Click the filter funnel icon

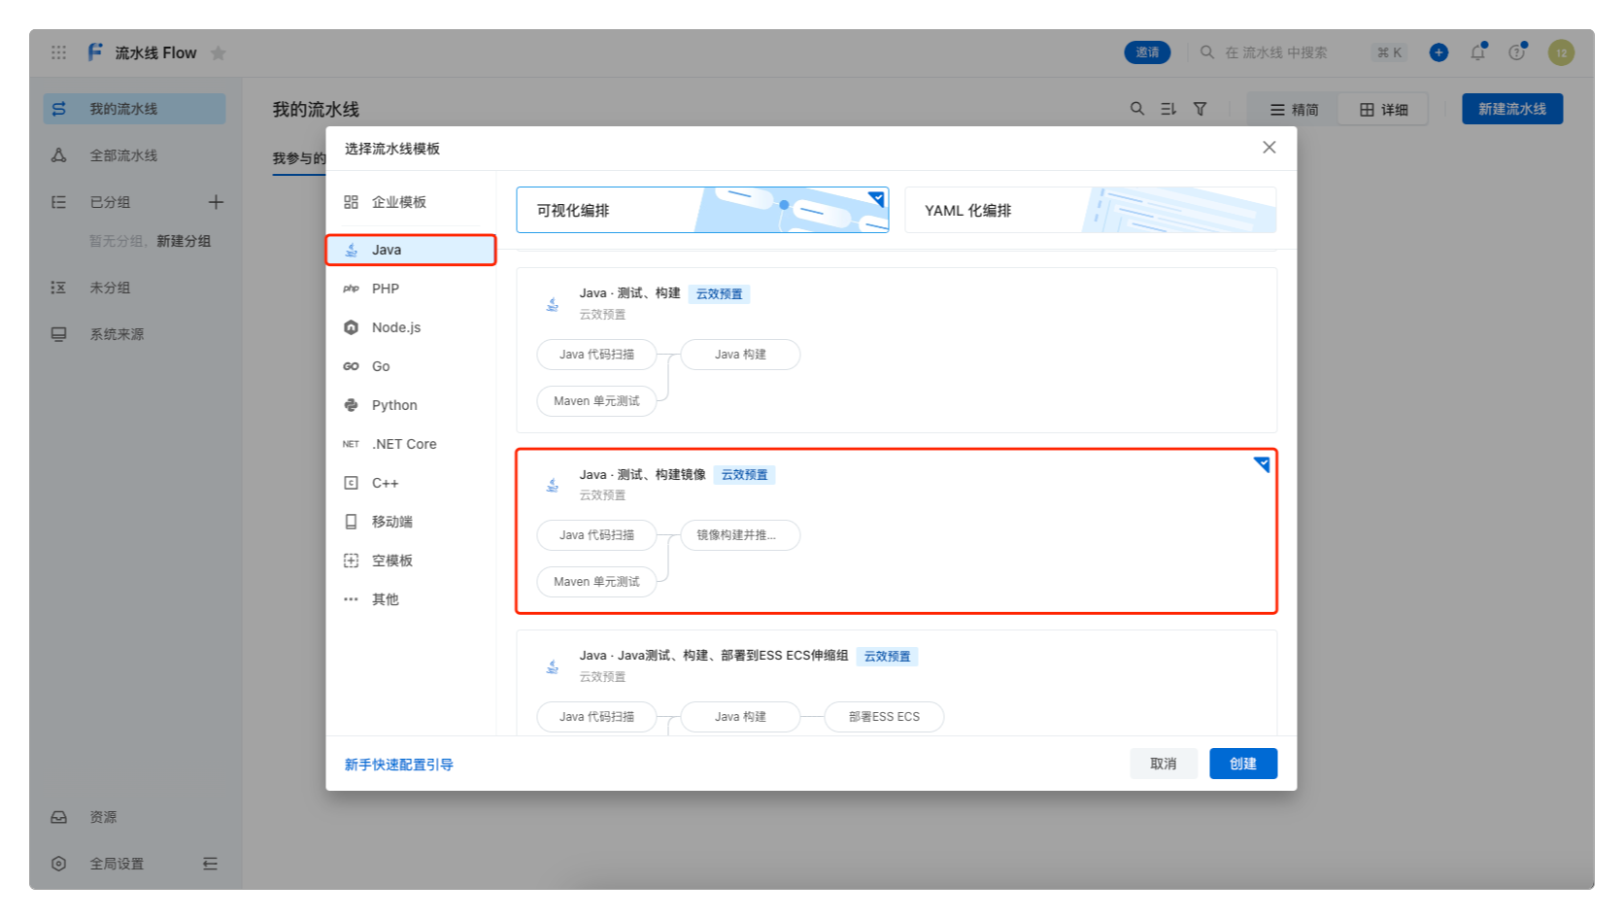(x=1201, y=109)
